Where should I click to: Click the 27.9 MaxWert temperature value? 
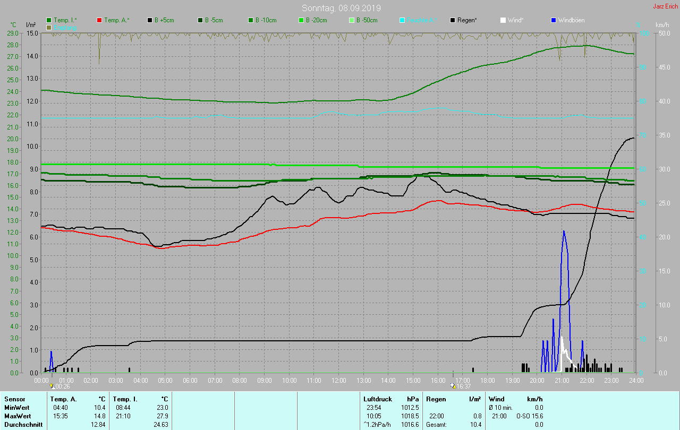point(161,416)
